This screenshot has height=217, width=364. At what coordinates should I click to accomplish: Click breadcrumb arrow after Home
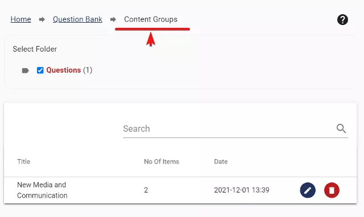coord(42,19)
